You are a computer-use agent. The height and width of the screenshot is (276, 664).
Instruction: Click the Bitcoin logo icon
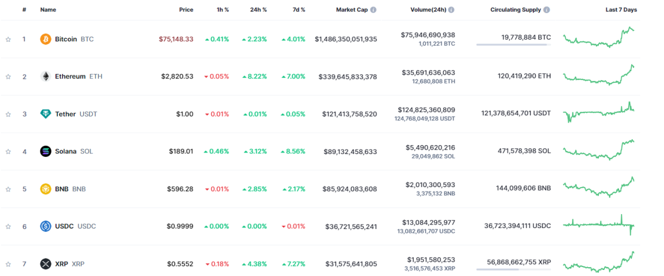tap(45, 39)
